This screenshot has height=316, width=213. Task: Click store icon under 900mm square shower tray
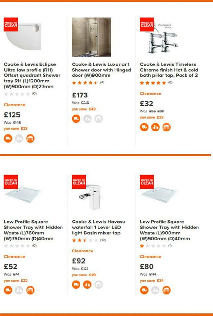[167, 290]
